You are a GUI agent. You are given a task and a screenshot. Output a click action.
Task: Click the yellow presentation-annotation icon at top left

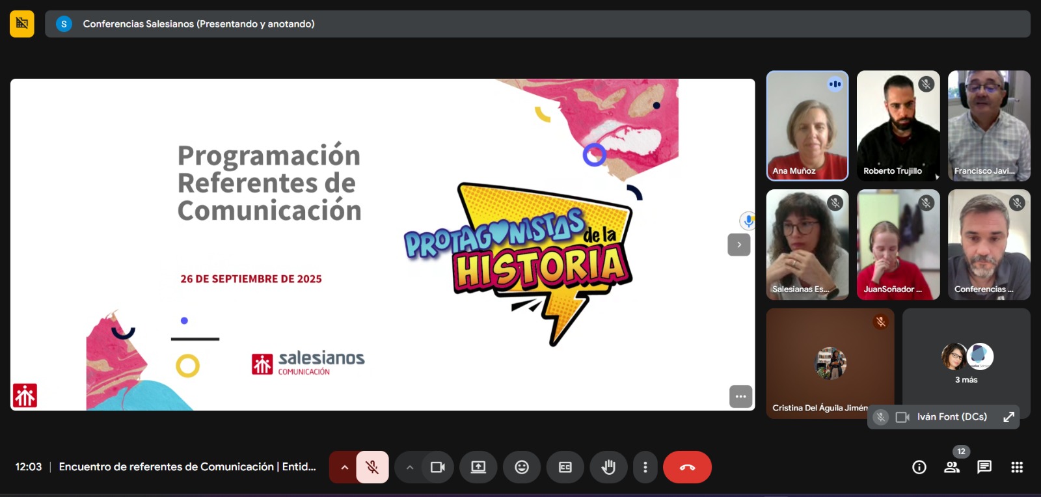[21, 24]
